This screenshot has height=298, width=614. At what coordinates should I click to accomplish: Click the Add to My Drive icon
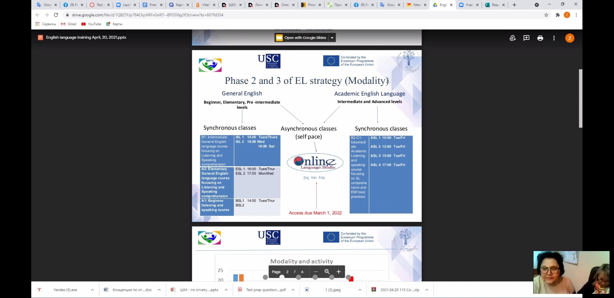click(512, 38)
